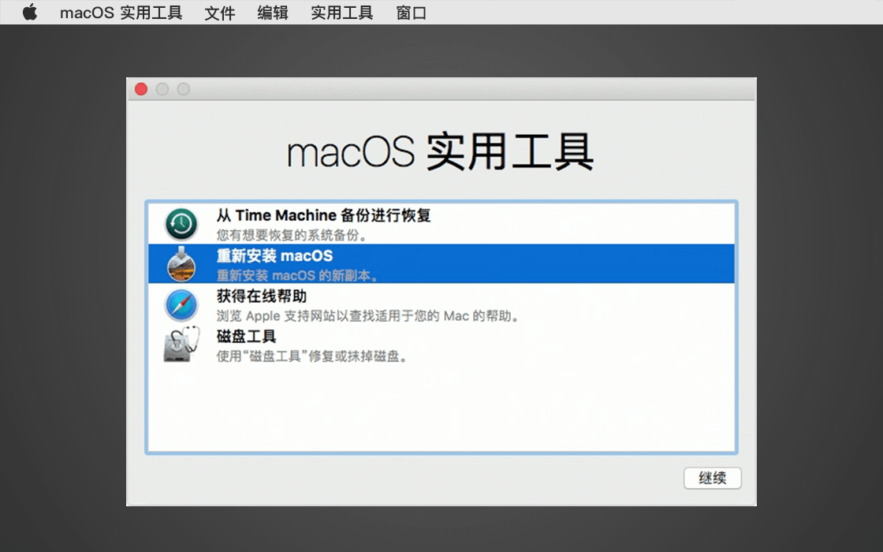883x552 pixels.
Task: Open the 文件 menu
Action: click(219, 12)
